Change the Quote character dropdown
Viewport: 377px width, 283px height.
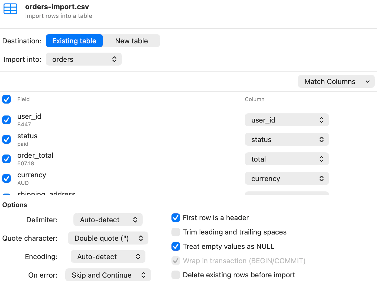coord(108,238)
